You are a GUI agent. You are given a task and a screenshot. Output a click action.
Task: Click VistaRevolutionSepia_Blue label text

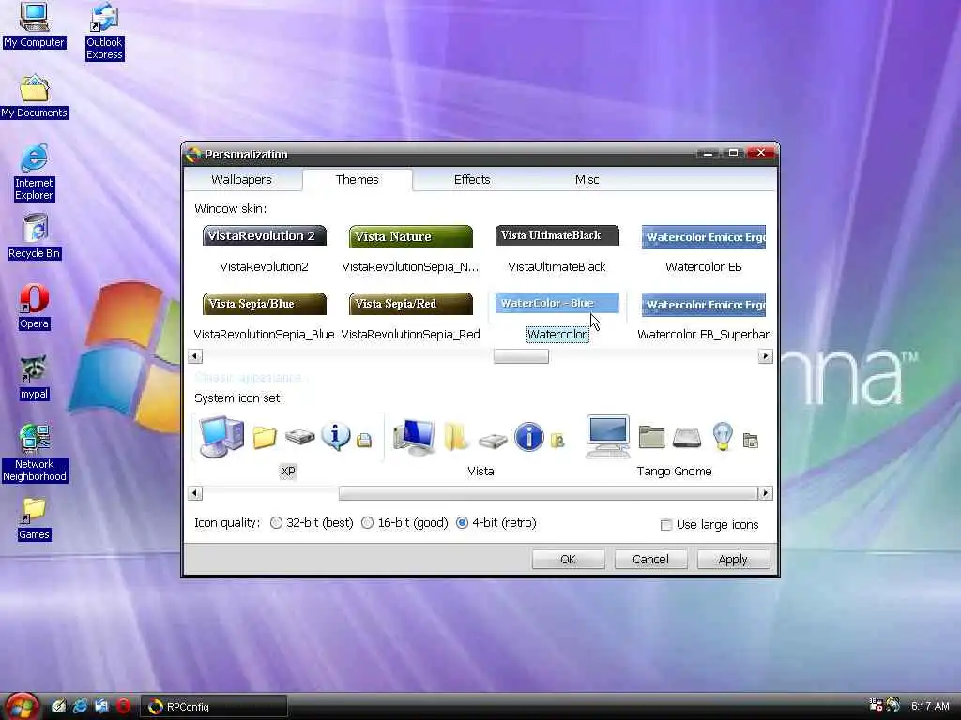tap(264, 335)
